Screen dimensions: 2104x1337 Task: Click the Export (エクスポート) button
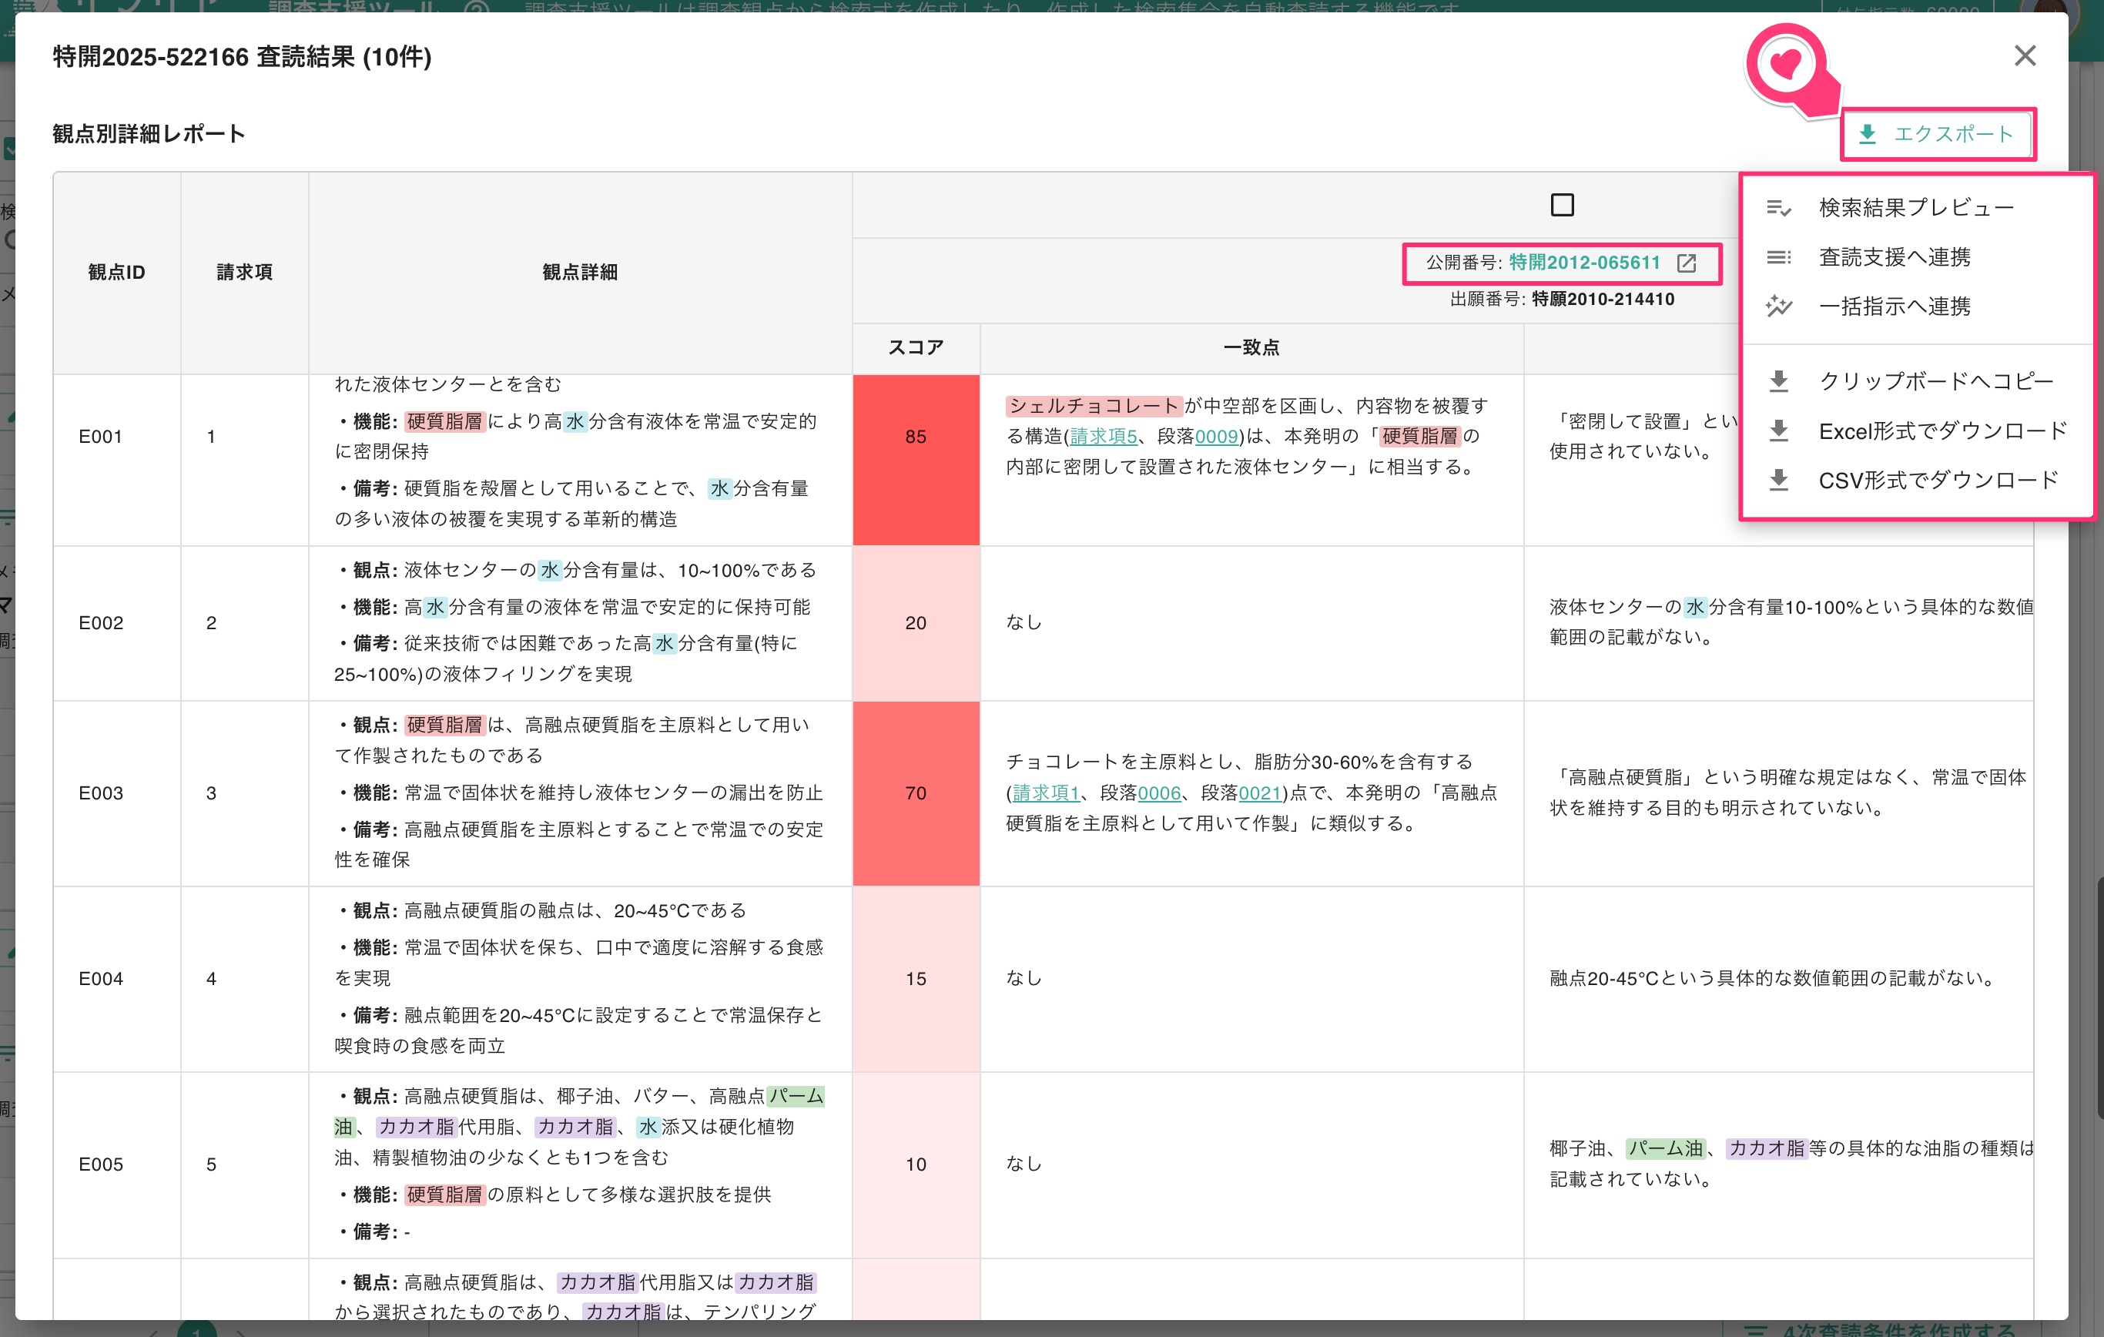1938,134
